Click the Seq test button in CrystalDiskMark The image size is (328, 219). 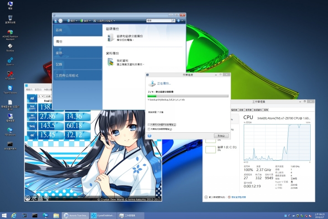click(x=32, y=126)
